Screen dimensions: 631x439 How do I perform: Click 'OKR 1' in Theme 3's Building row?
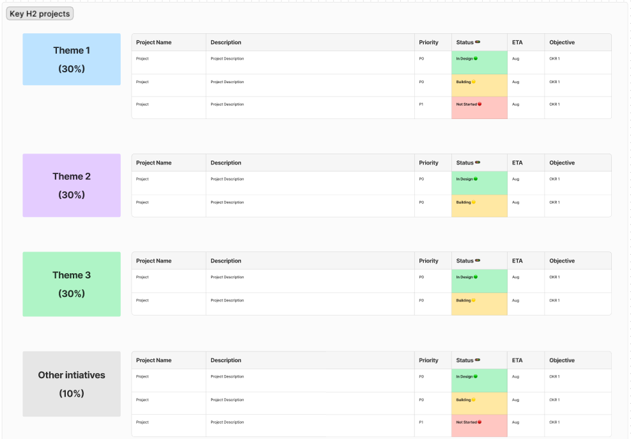[554, 301]
